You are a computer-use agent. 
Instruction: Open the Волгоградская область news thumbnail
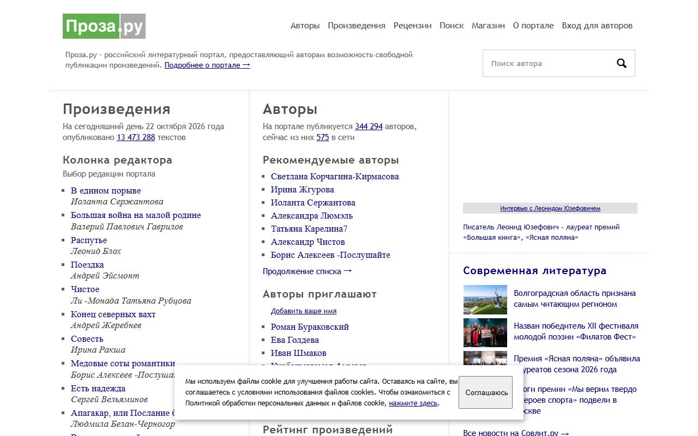[x=485, y=300]
